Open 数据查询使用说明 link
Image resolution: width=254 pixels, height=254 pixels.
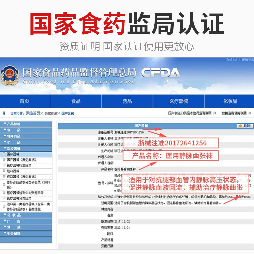[x=234, y=113]
